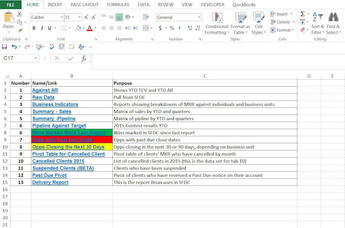Open the Against AR link

point(45,90)
